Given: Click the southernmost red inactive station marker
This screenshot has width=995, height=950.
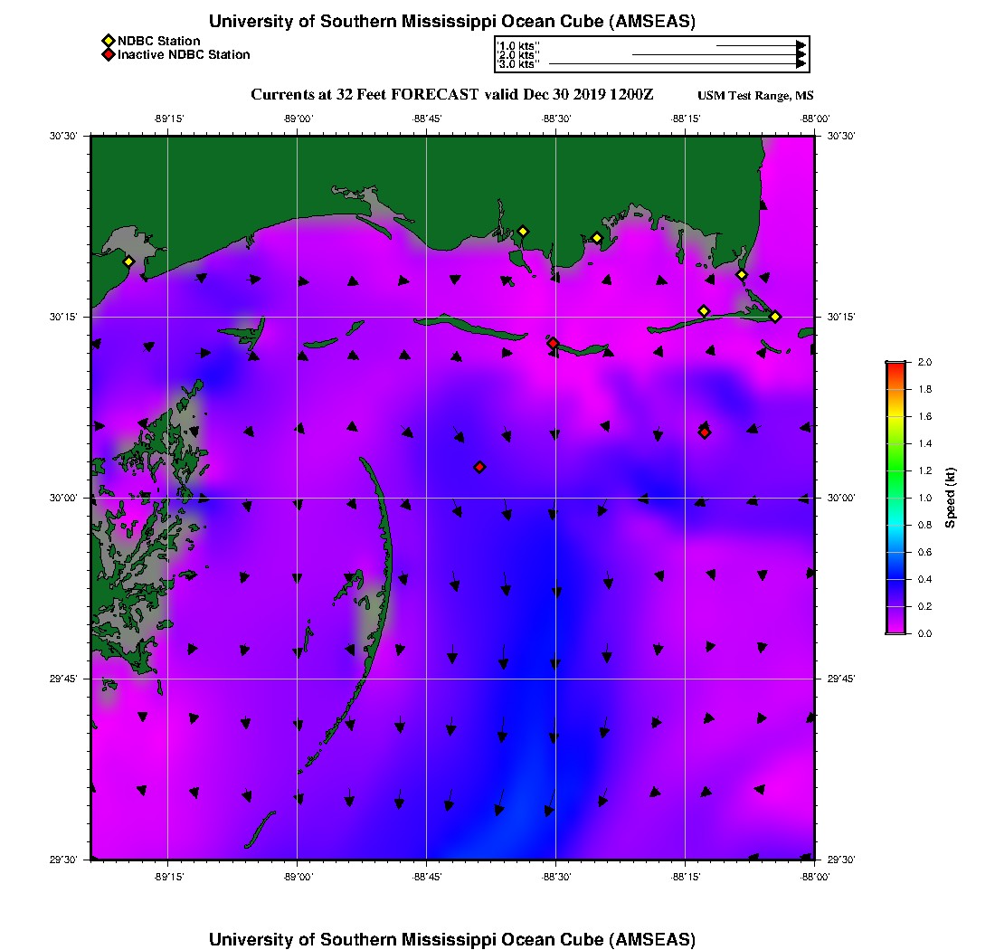Looking at the screenshot, I should (x=479, y=467).
